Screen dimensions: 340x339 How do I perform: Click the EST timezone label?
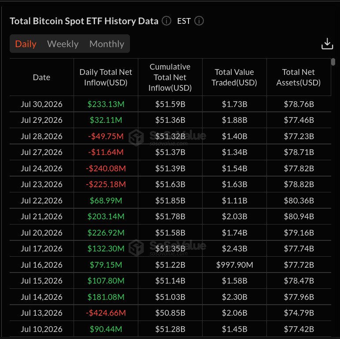(x=184, y=21)
